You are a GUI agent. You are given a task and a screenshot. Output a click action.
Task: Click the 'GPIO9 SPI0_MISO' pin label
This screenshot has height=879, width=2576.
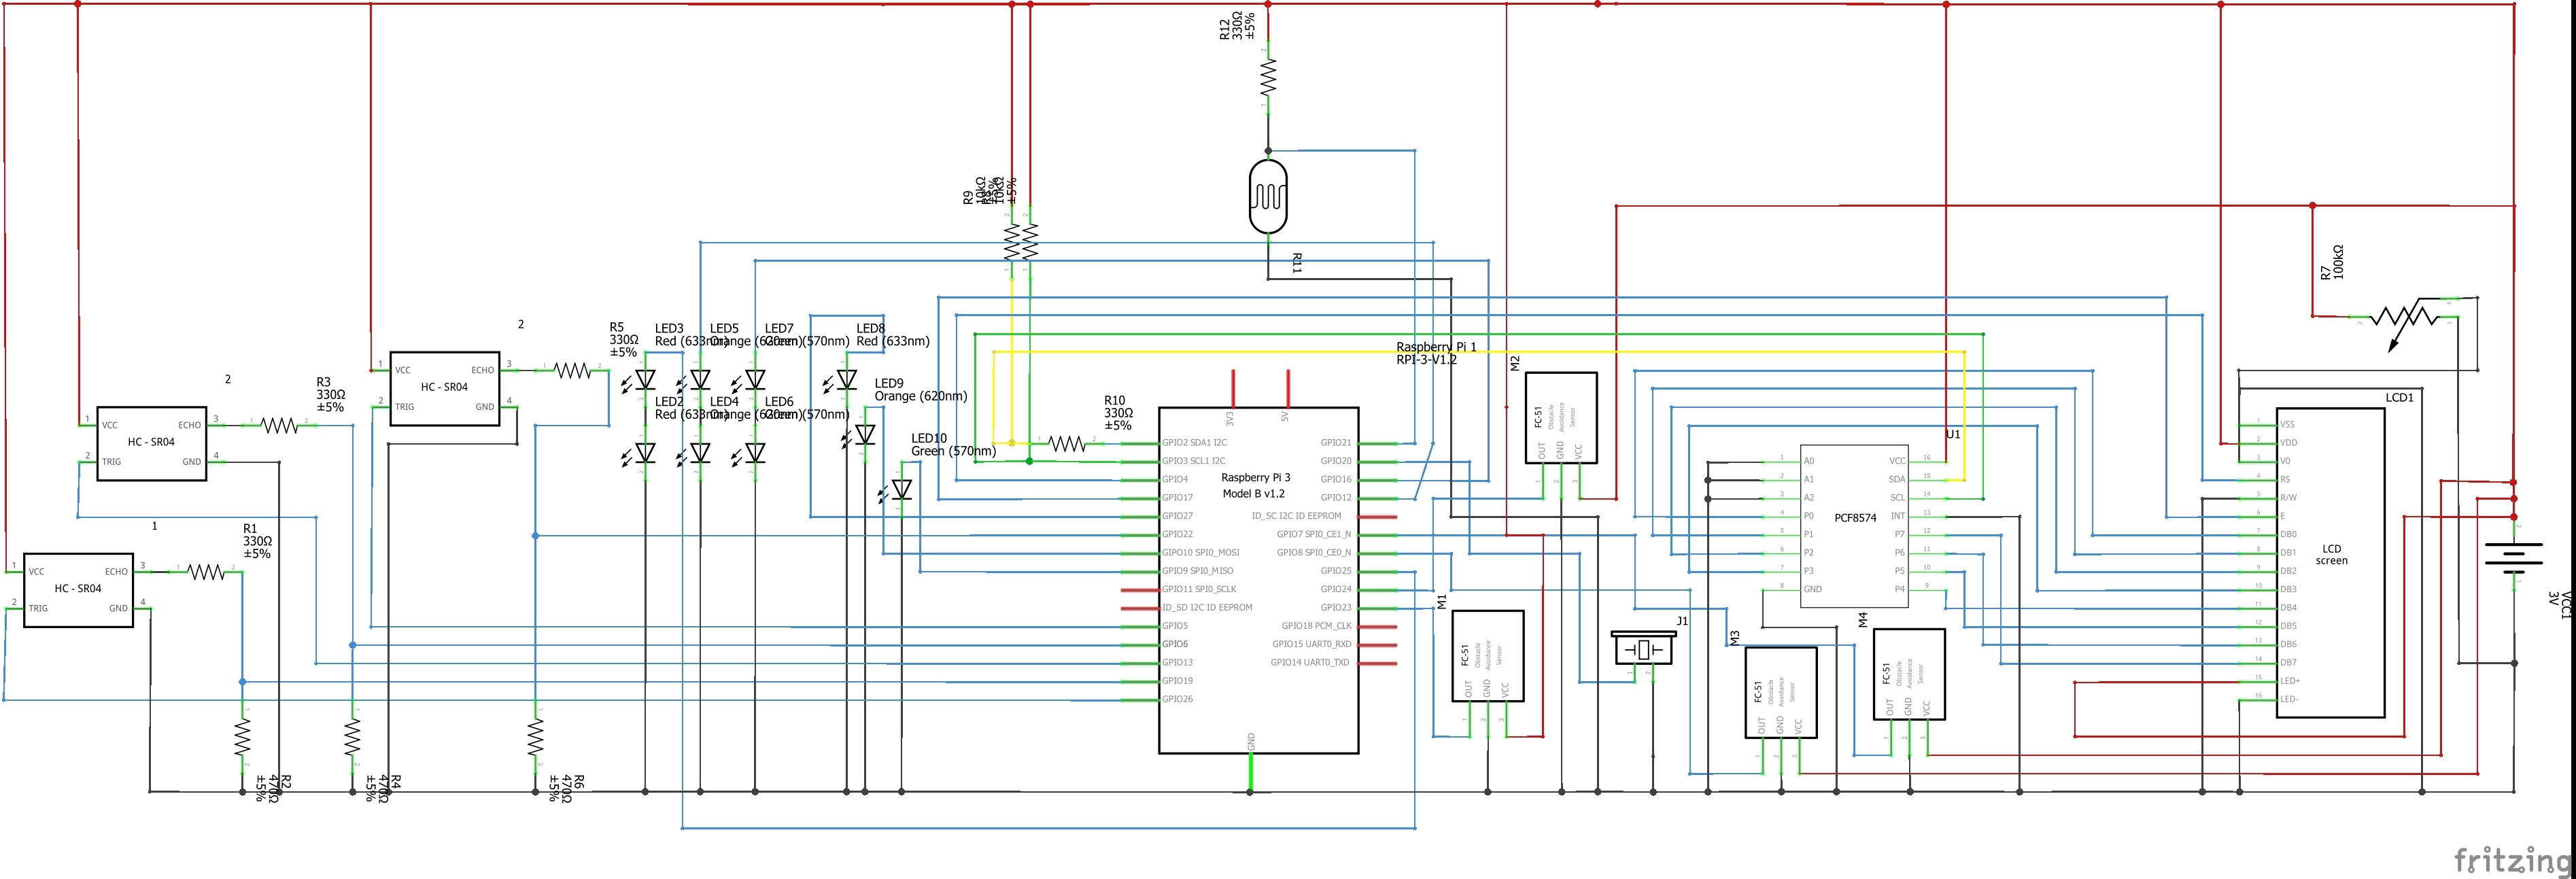point(1197,571)
